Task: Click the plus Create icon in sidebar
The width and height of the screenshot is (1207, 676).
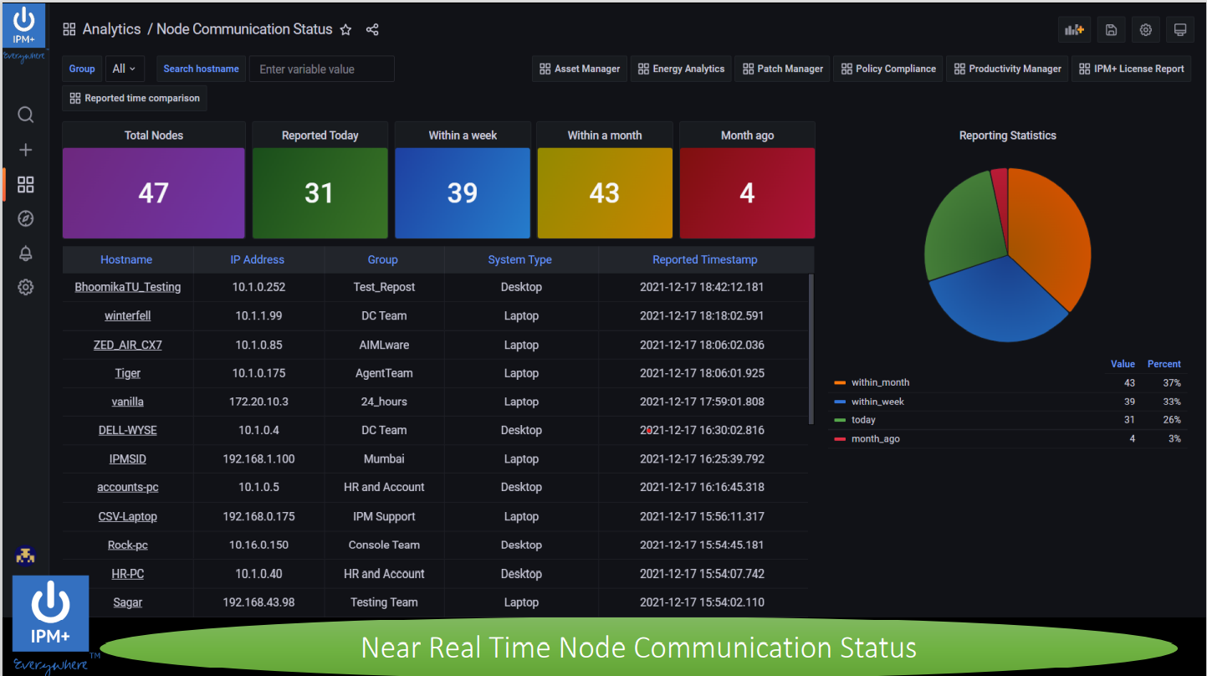Action: (x=26, y=150)
